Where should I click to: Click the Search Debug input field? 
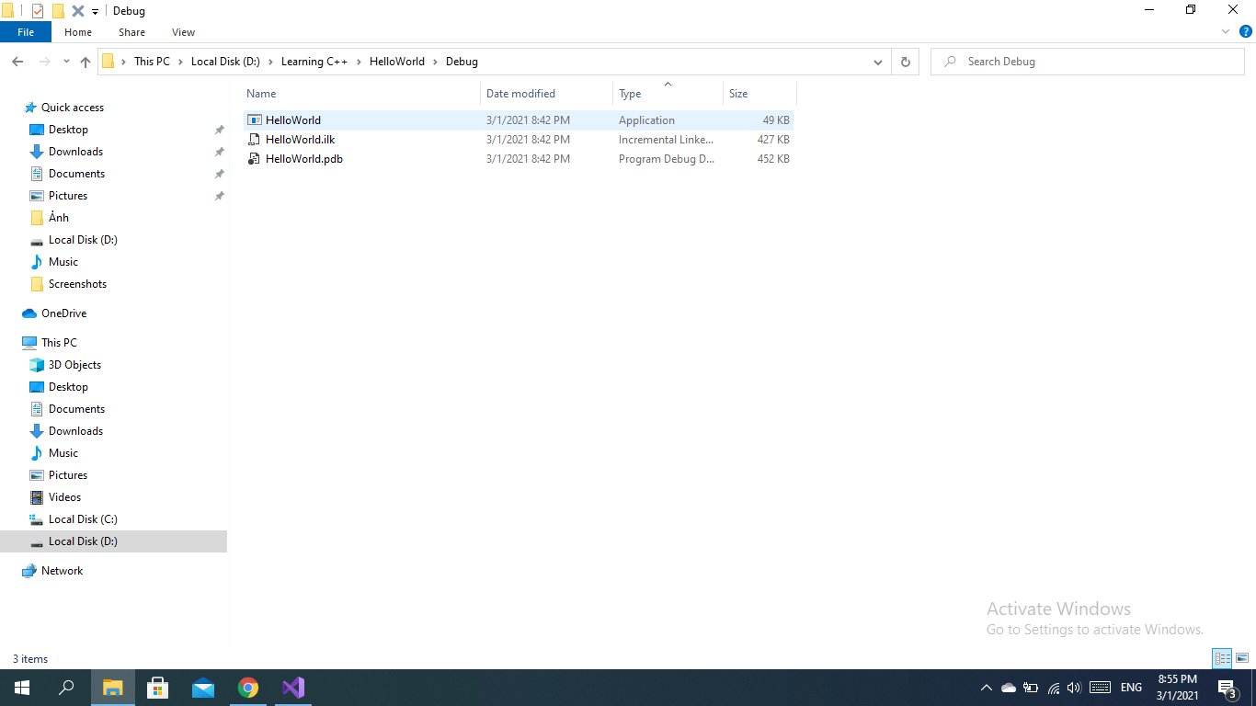click(1088, 62)
